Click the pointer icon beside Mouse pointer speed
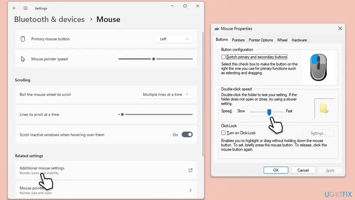The height and width of the screenshot is (200, 355). 23,59
